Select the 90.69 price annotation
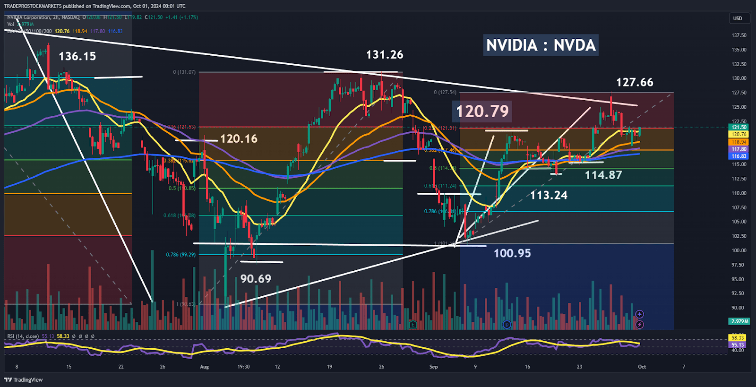Screen dimensions: 756x387 pos(256,279)
